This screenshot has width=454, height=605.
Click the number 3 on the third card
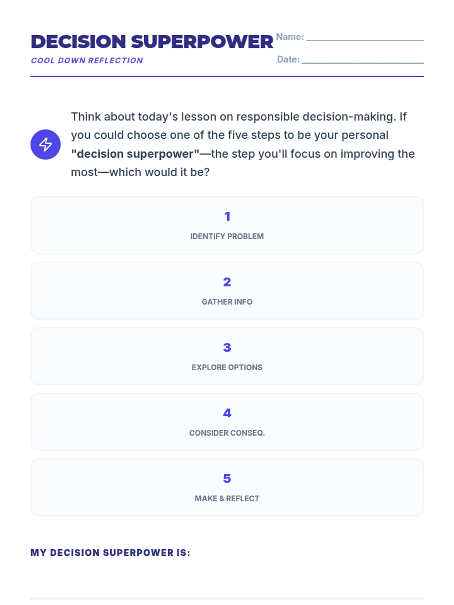pos(227,347)
